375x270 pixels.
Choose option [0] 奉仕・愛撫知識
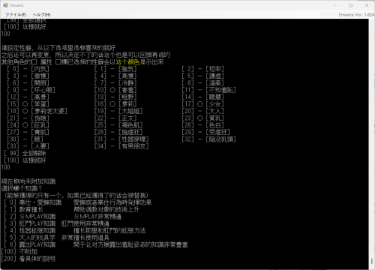point(78,202)
